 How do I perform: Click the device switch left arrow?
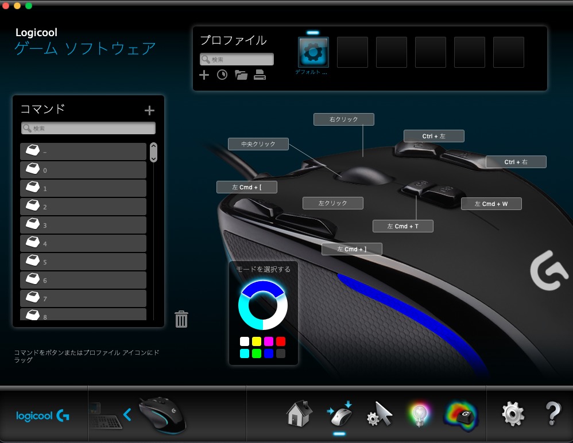point(127,414)
